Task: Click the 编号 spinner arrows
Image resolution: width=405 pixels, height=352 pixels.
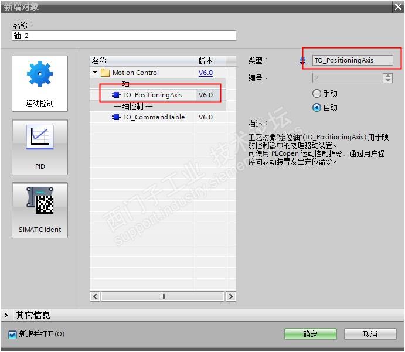Action: 387,78
